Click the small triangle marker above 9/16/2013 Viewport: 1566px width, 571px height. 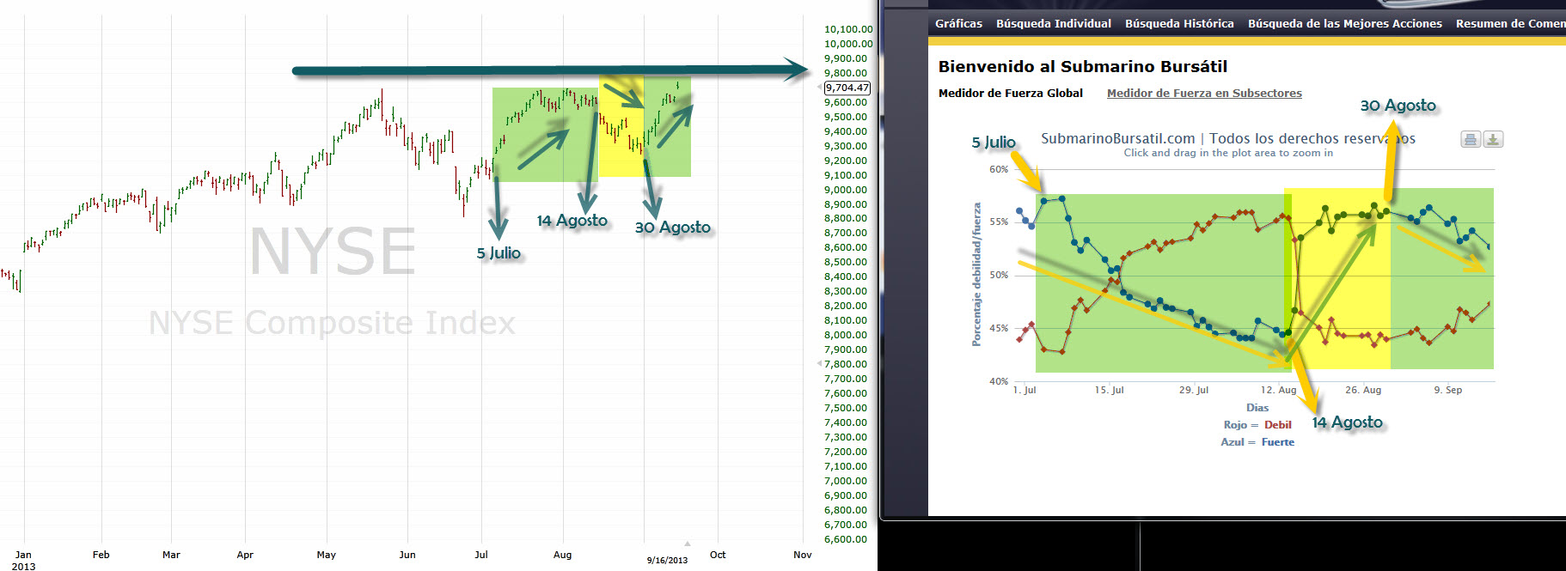[x=687, y=544]
